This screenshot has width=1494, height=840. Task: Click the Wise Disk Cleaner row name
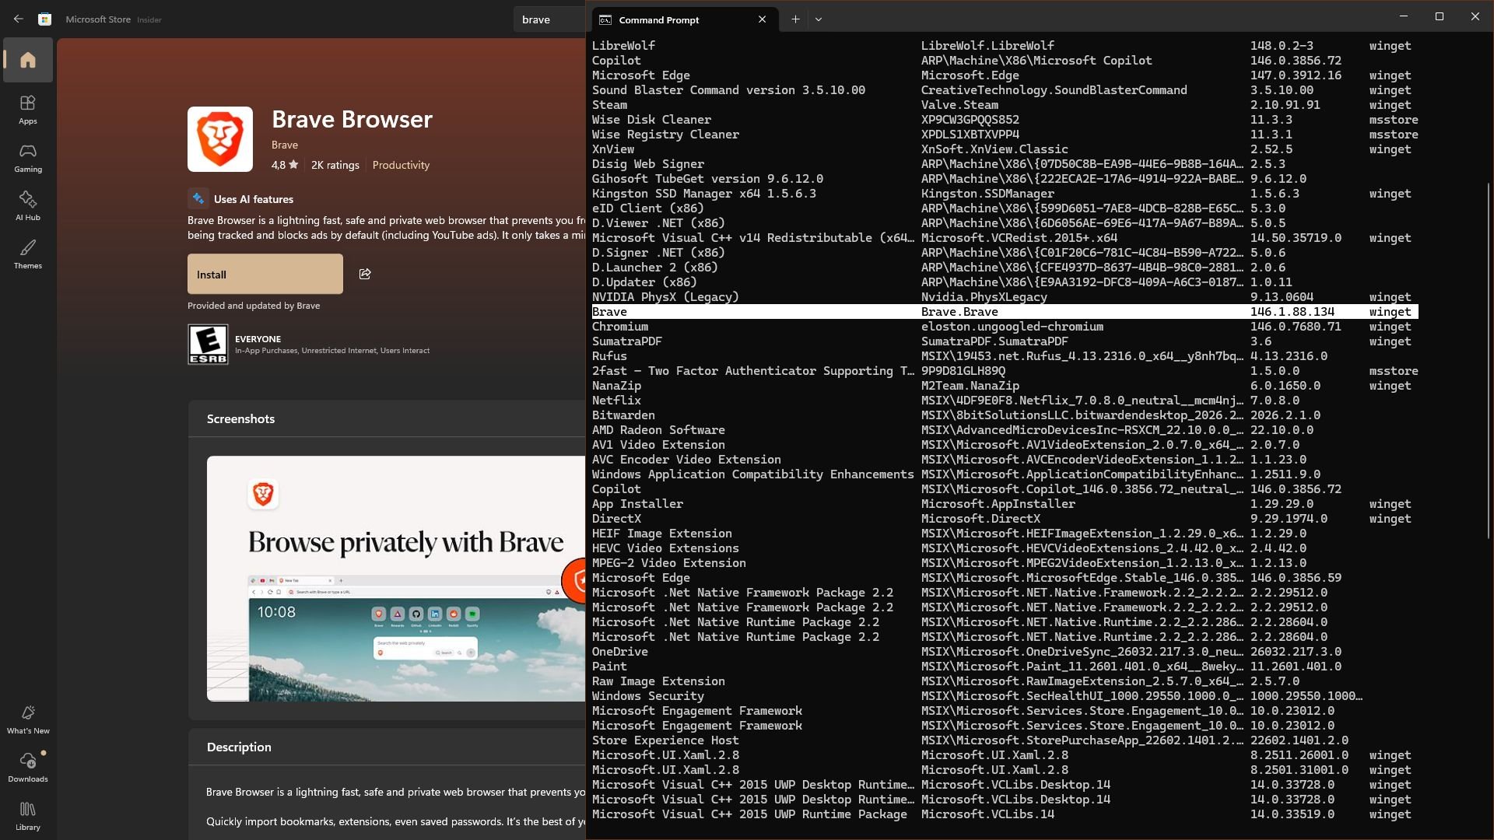point(651,120)
